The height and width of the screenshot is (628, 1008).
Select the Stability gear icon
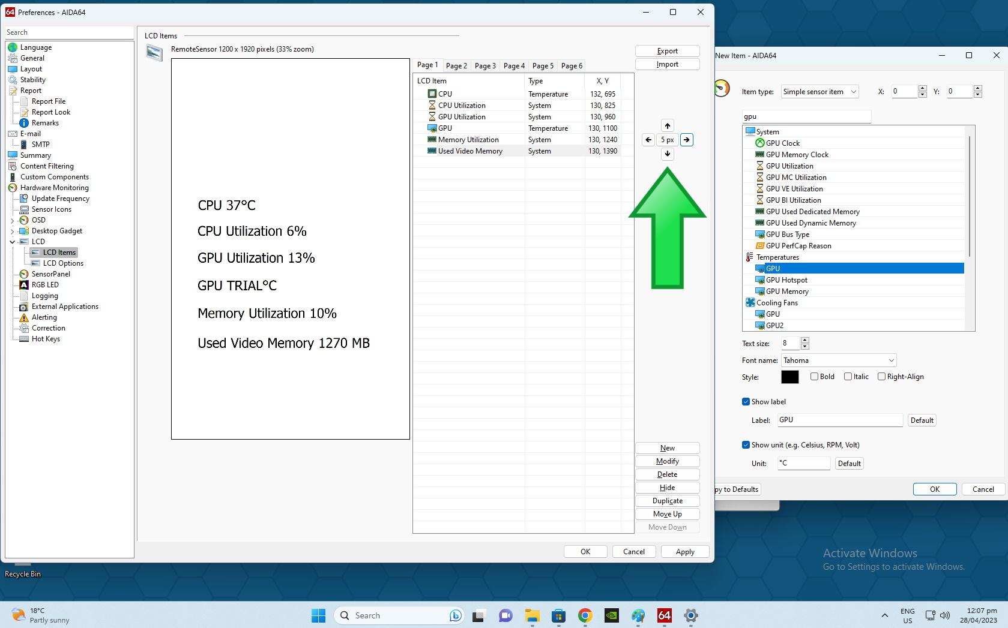point(13,80)
